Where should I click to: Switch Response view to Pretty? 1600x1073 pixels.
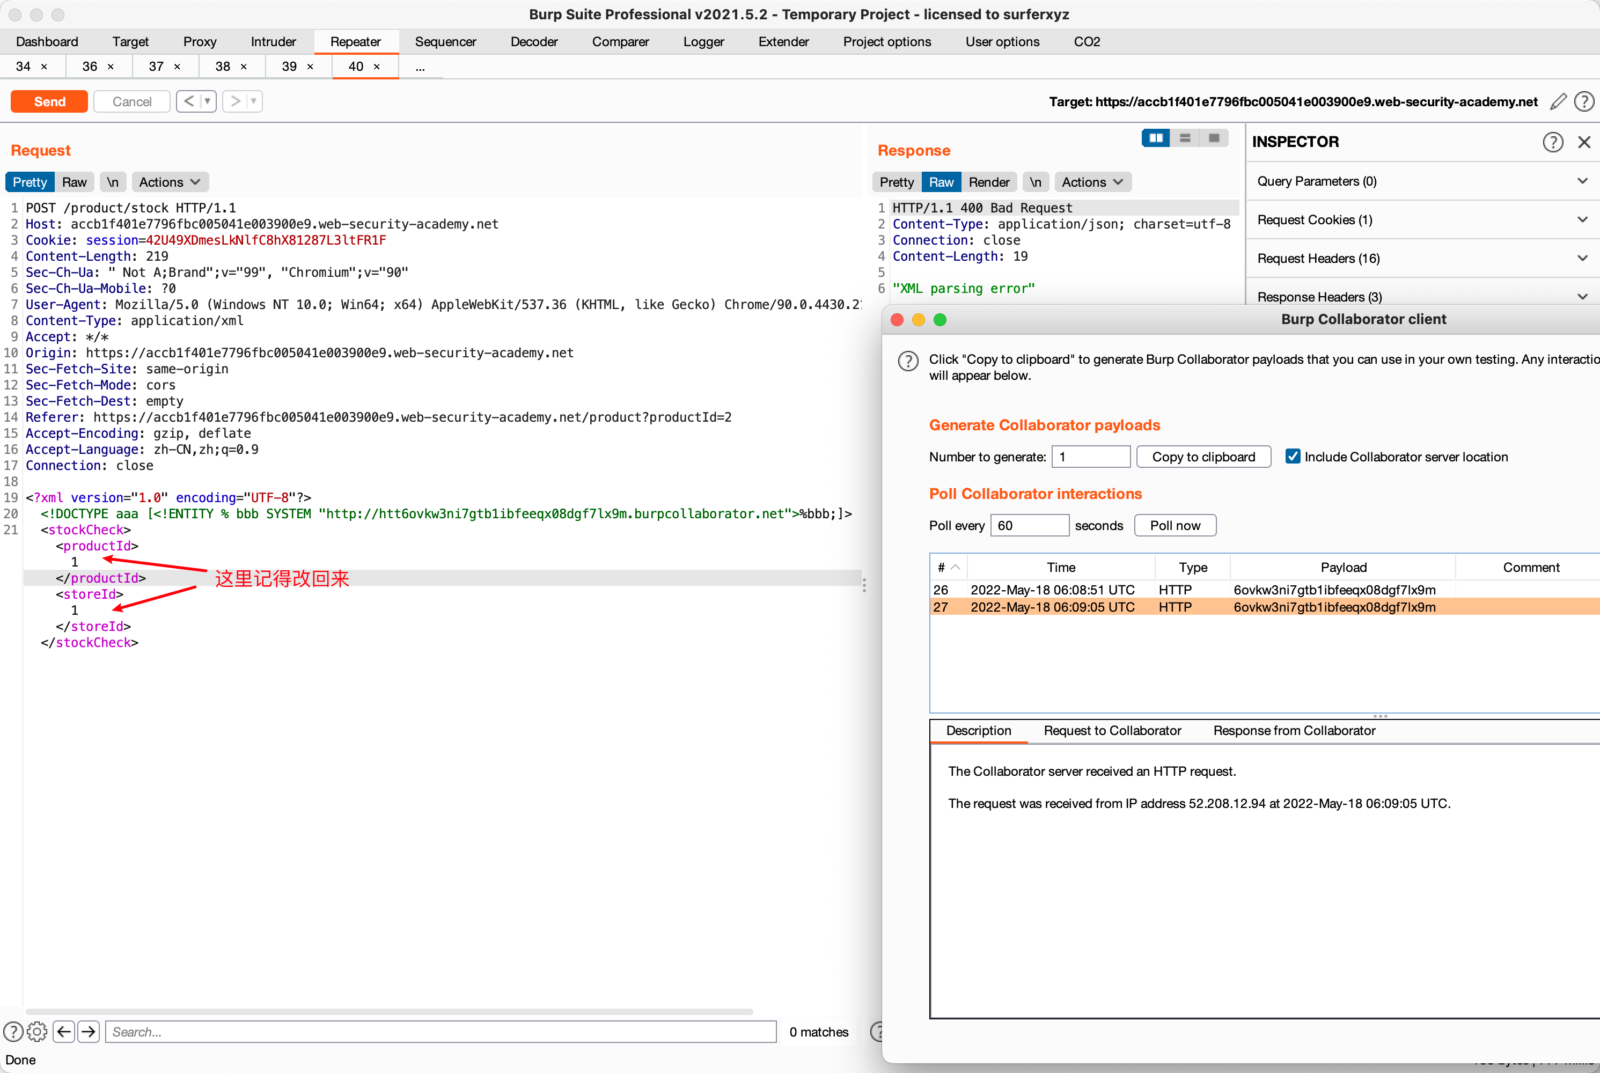tap(897, 182)
